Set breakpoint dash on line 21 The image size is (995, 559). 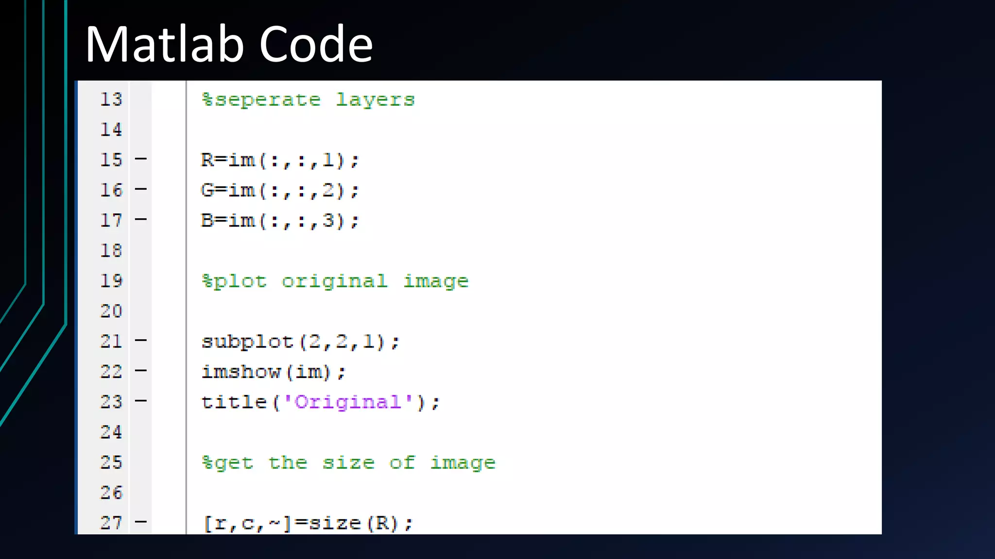[141, 341]
